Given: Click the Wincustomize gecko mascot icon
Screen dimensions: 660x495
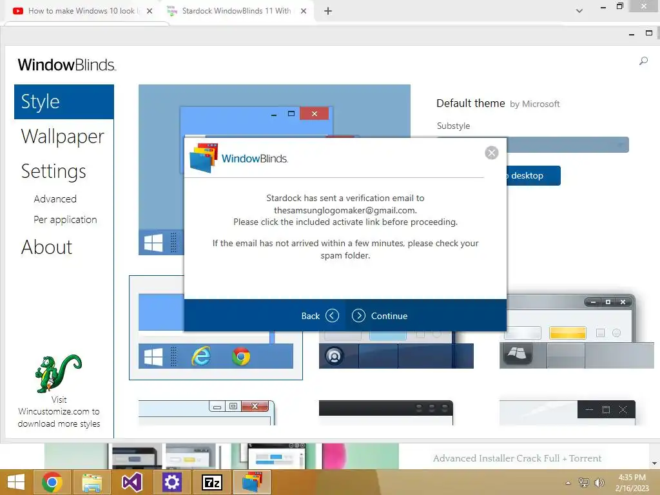Looking at the screenshot, I should point(59,374).
